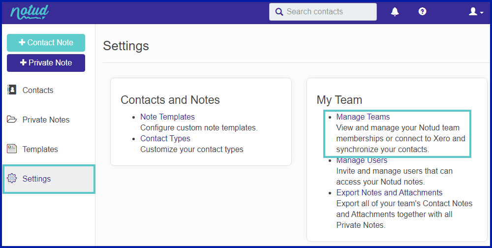This screenshot has height=248, width=492.
Task: Create a new Contact Note
Action: point(46,43)
